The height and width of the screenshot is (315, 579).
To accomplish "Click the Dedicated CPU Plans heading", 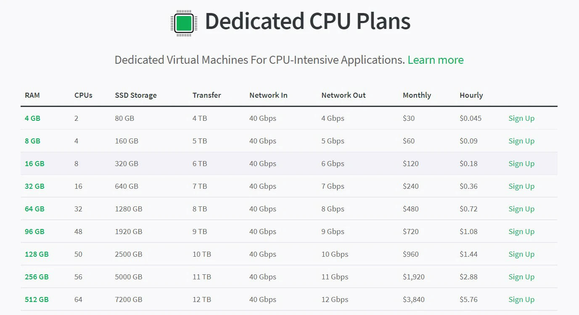I will [x=307, y=21].
